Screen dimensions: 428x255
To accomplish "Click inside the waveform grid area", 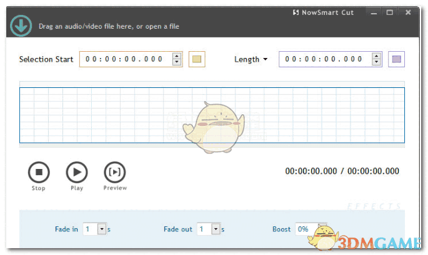I will tap(212, 115).
